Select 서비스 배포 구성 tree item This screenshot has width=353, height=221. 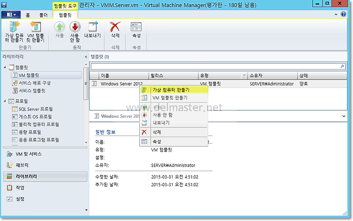coord(31,83)
